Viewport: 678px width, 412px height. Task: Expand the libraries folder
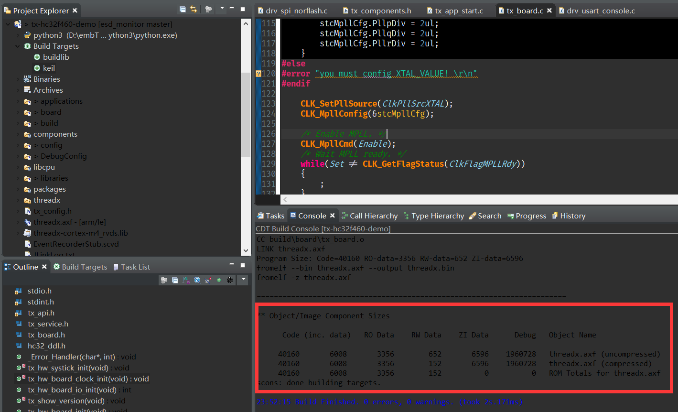[x=18, y=178]
